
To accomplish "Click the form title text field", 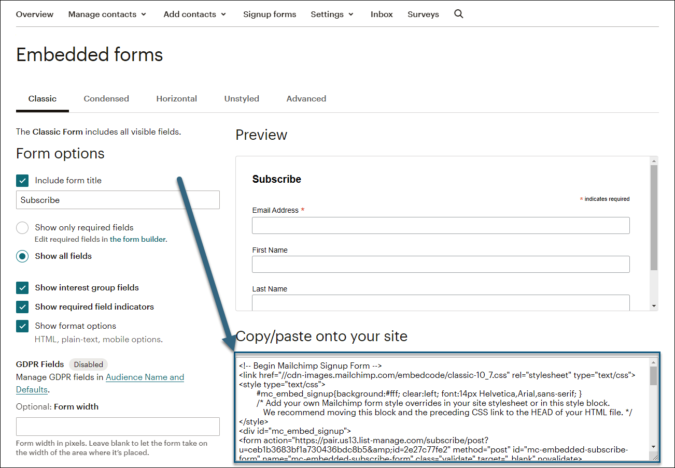I will coord(118,200).
